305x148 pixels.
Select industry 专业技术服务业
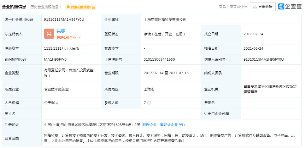[x=56, y=90]
